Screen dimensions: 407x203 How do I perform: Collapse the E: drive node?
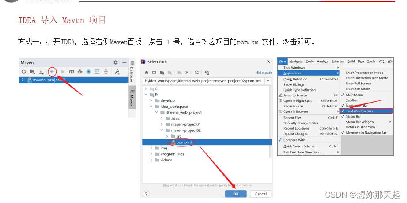(x=146, y=95)
